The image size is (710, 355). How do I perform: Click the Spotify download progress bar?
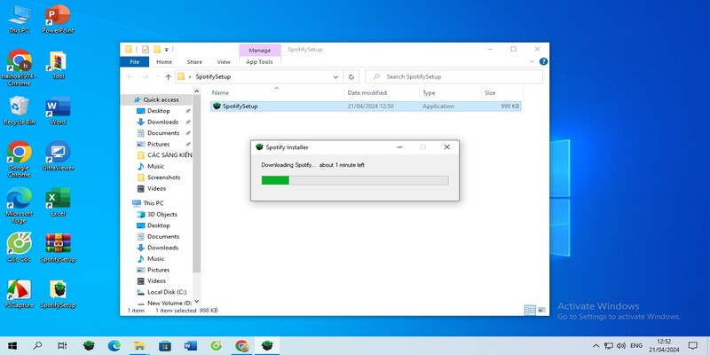click(x=355, y=180)
